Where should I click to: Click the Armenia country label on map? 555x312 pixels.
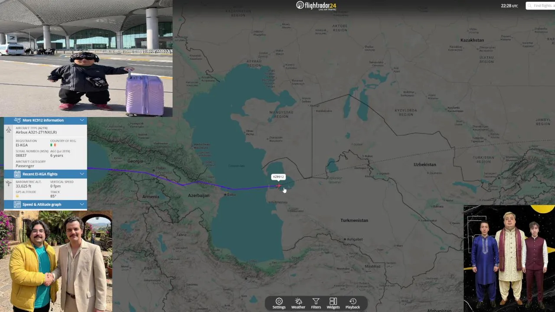tap(150, 197)
